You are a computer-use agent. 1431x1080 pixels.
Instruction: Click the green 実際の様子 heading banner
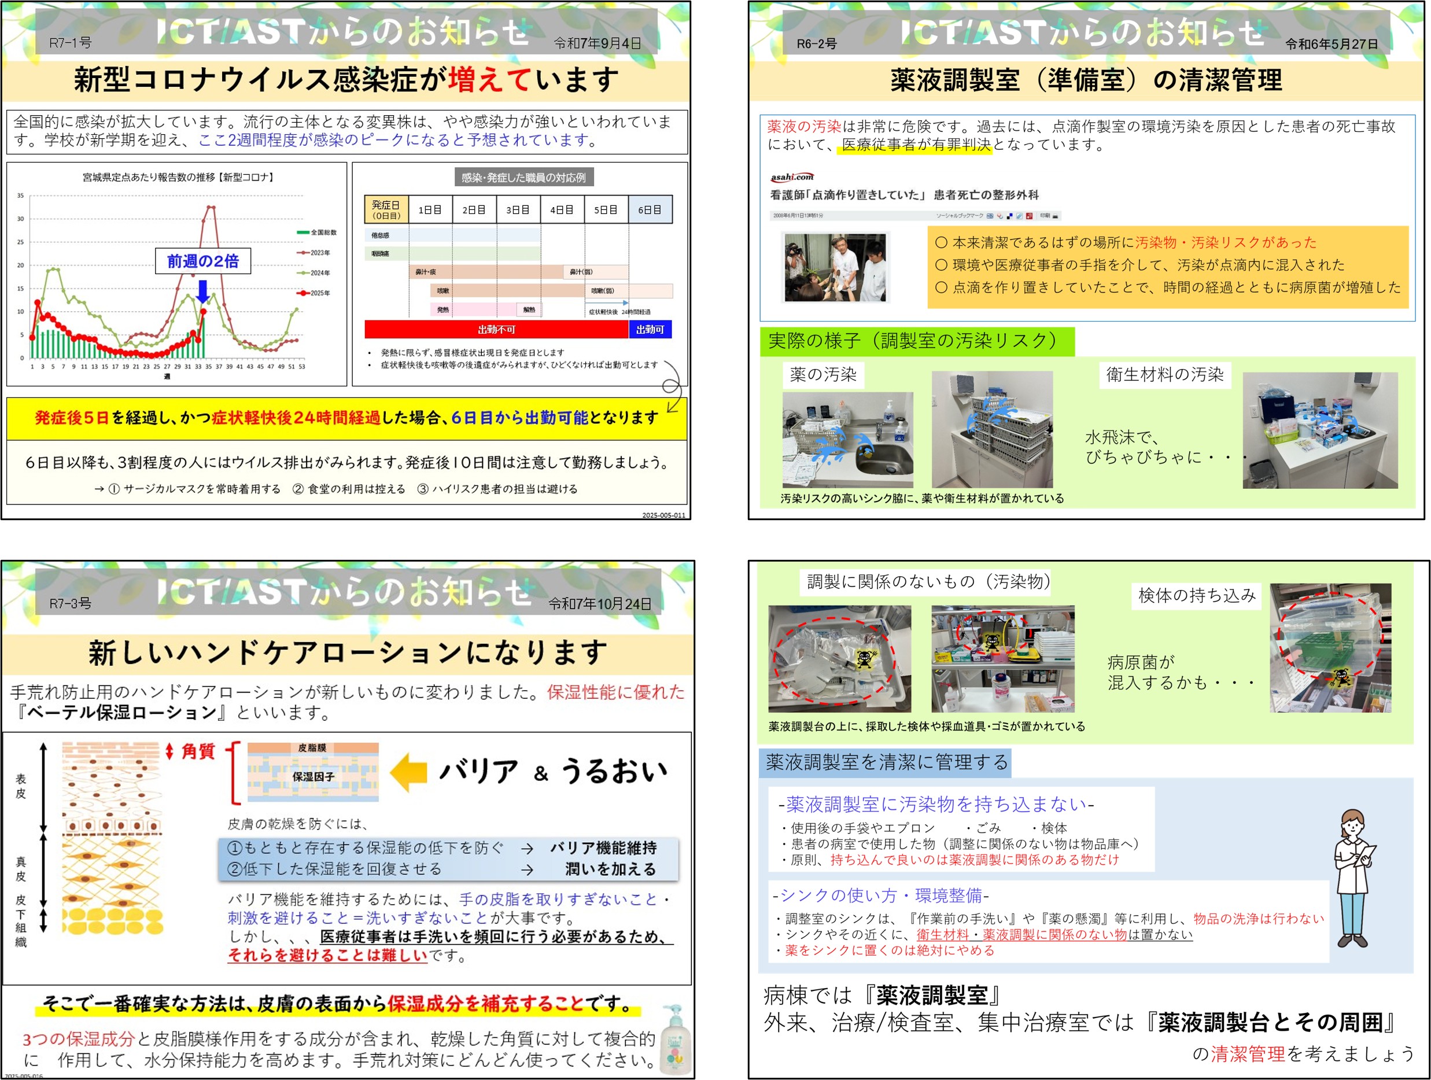(917, 341)
